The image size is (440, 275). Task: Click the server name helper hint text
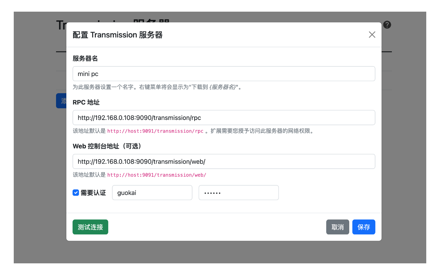(156, 87)
